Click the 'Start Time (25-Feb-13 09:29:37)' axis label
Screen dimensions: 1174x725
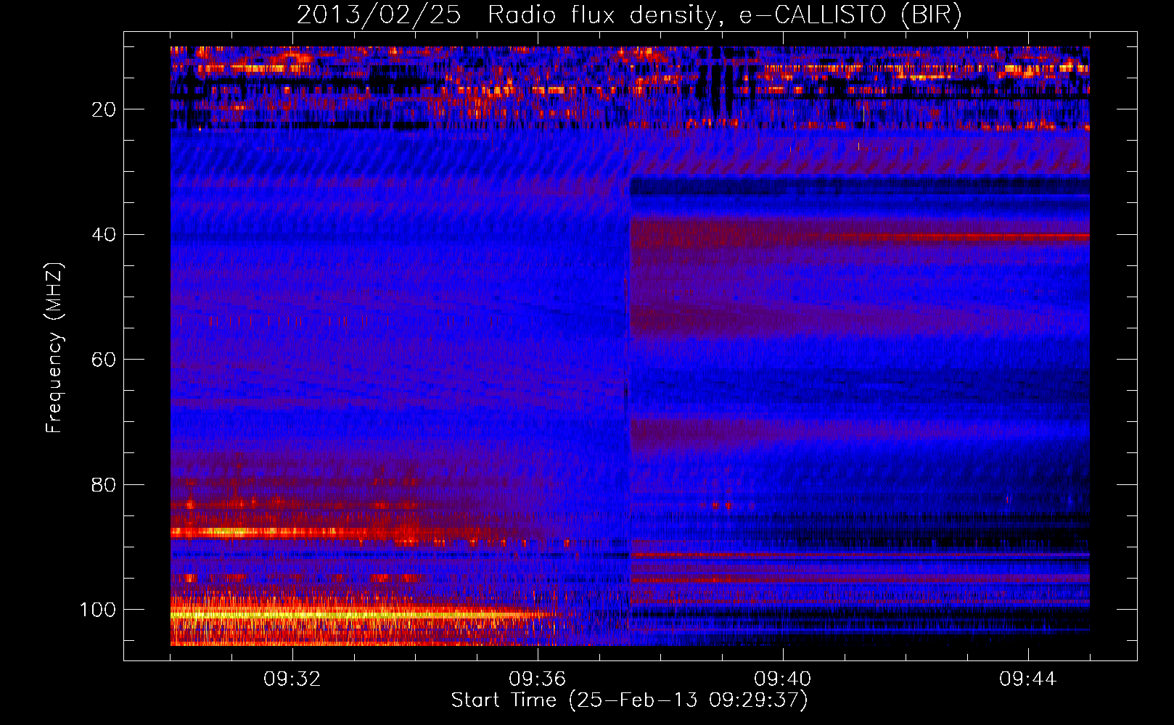(629, 700)
